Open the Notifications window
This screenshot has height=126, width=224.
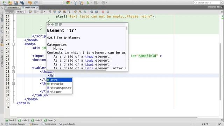tap(49, 124)
